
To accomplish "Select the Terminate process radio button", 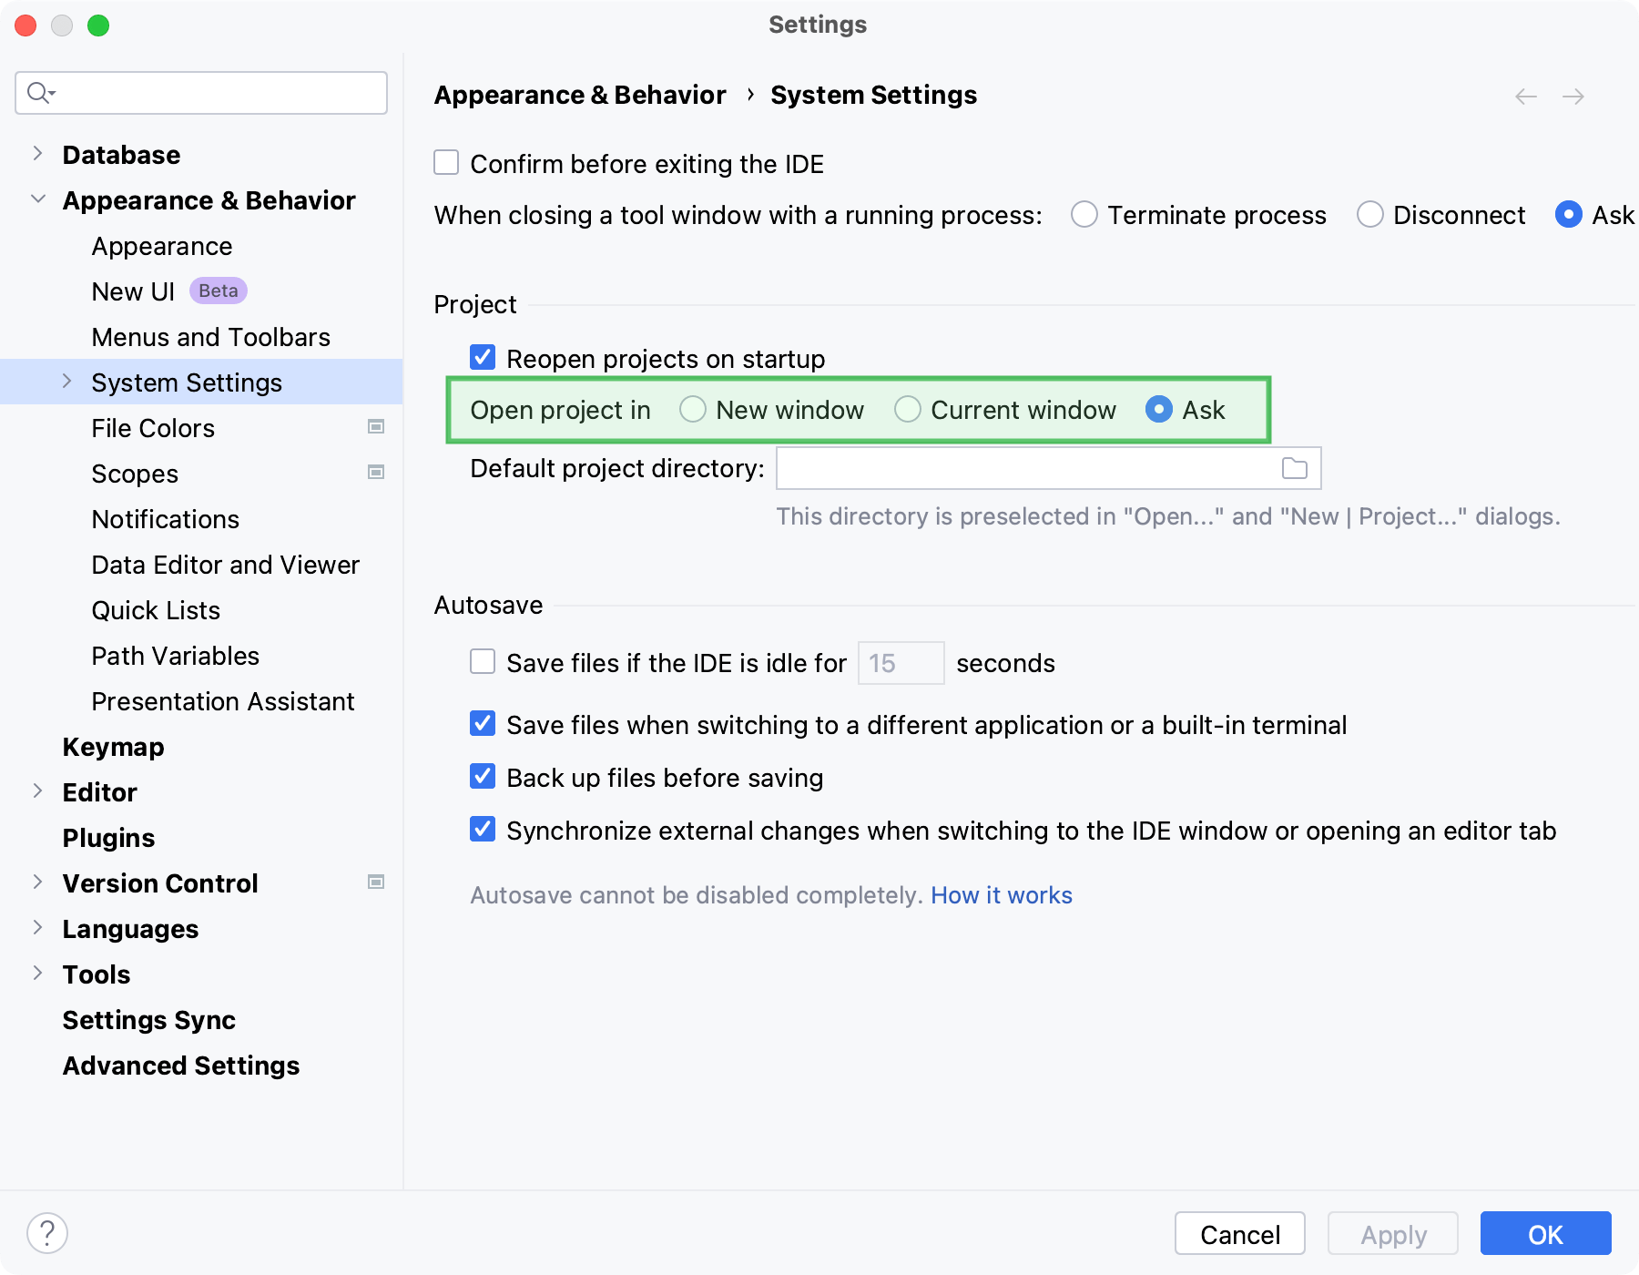I will pos(1084,215).
